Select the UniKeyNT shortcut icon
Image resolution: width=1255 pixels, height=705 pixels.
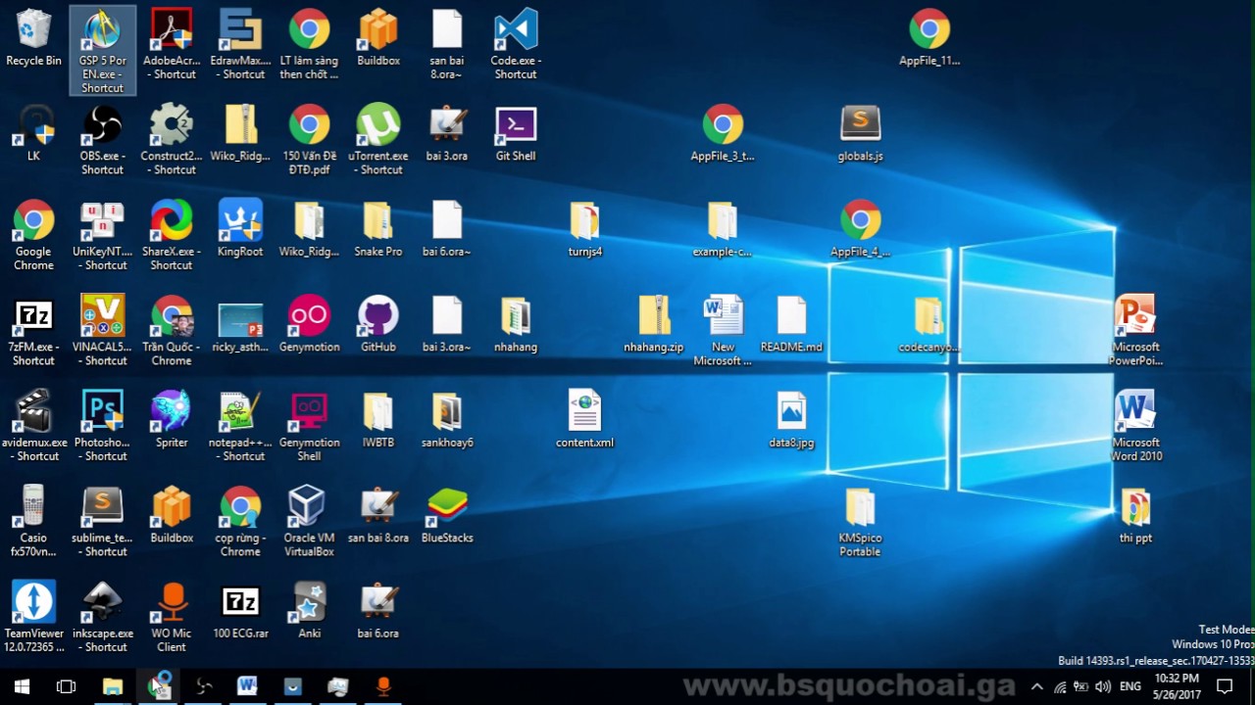point(103,235)
